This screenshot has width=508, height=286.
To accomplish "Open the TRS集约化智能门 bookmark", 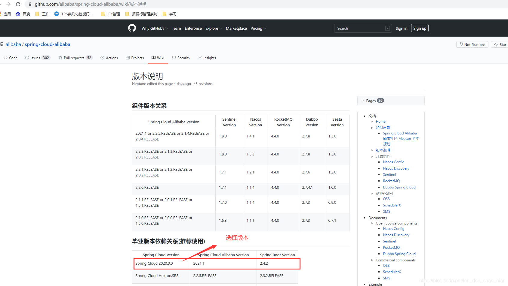I will click(x=73, y=14).
